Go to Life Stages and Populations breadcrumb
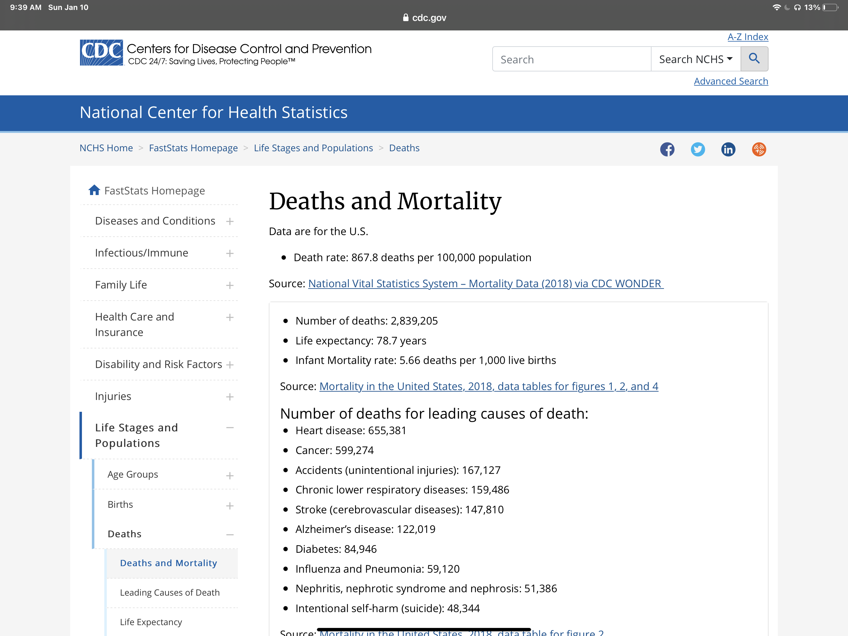Screen dimensions: 848x636 [x=313, y=148]
